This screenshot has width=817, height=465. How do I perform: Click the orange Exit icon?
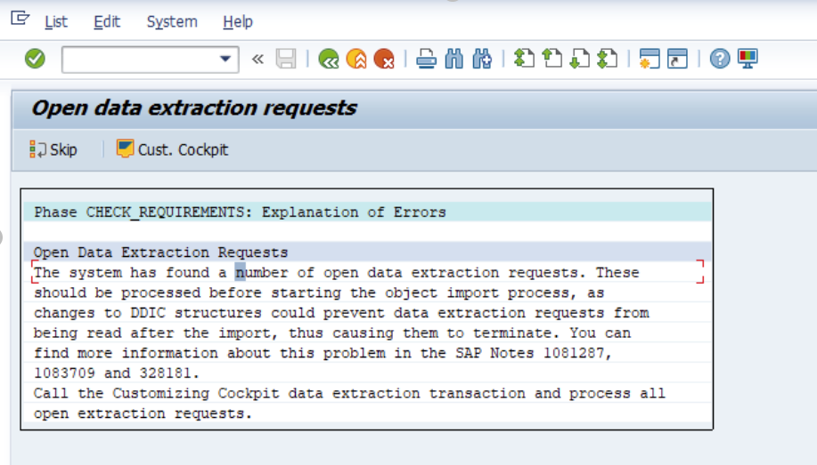356,60
